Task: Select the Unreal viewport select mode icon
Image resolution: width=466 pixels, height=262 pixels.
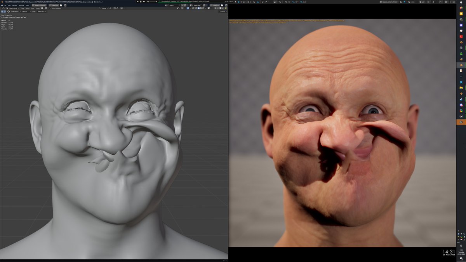Action: 236,2
